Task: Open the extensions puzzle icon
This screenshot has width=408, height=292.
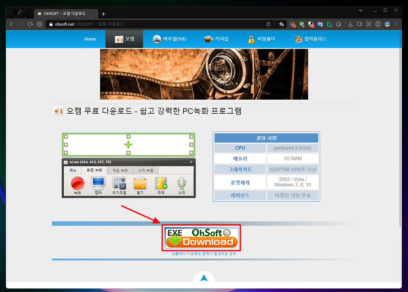Action: tap(339, 24)
